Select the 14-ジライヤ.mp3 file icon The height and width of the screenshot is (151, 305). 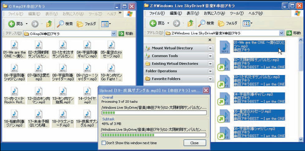[87, 91]
